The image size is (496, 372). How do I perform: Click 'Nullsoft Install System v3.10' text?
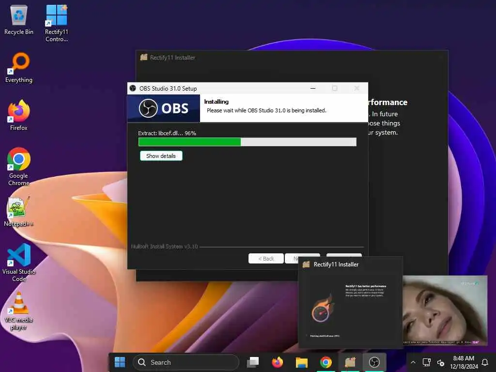point(165,247)
